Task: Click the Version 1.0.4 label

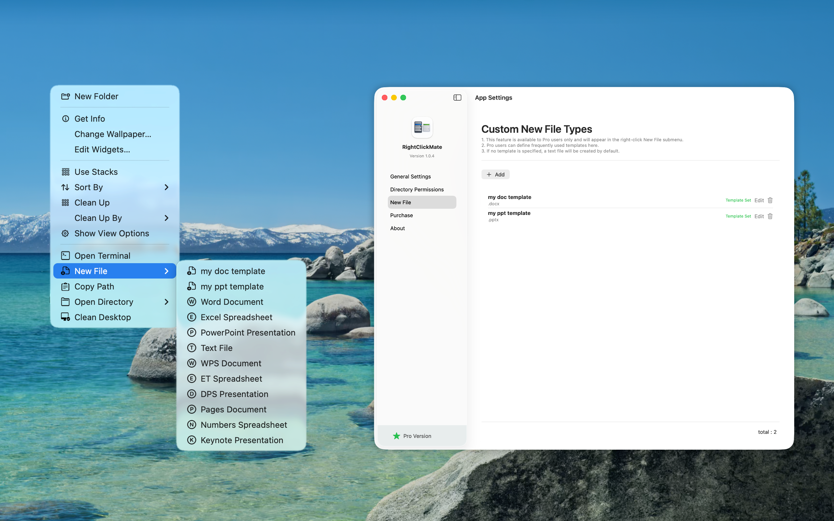Action: coord(422,156)
